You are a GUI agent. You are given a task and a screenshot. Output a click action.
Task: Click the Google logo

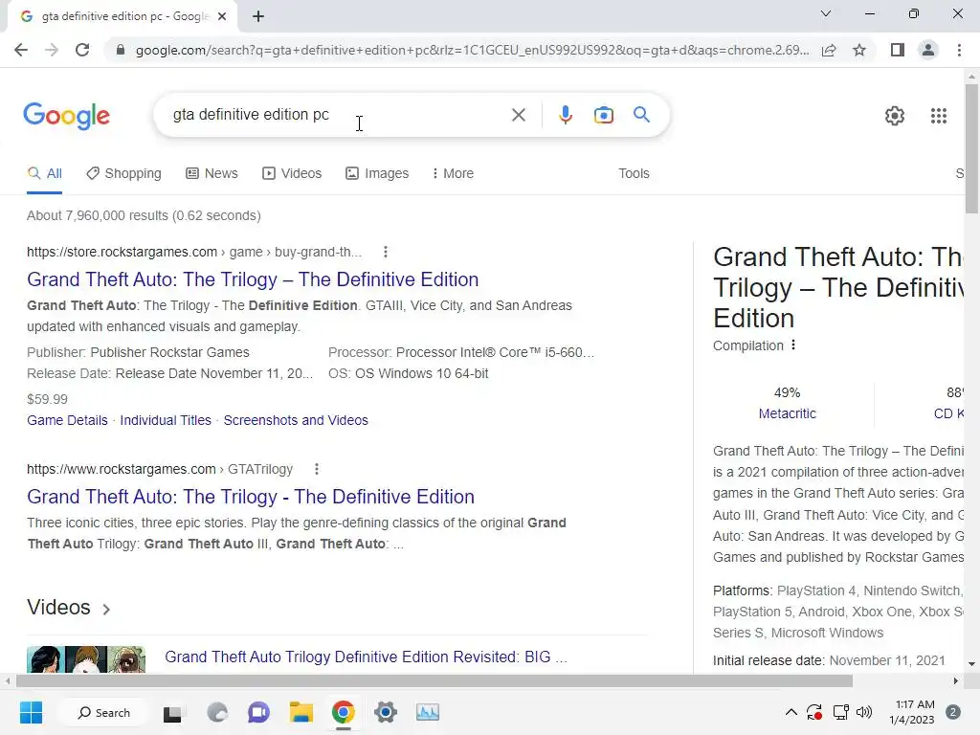(66, 116)
